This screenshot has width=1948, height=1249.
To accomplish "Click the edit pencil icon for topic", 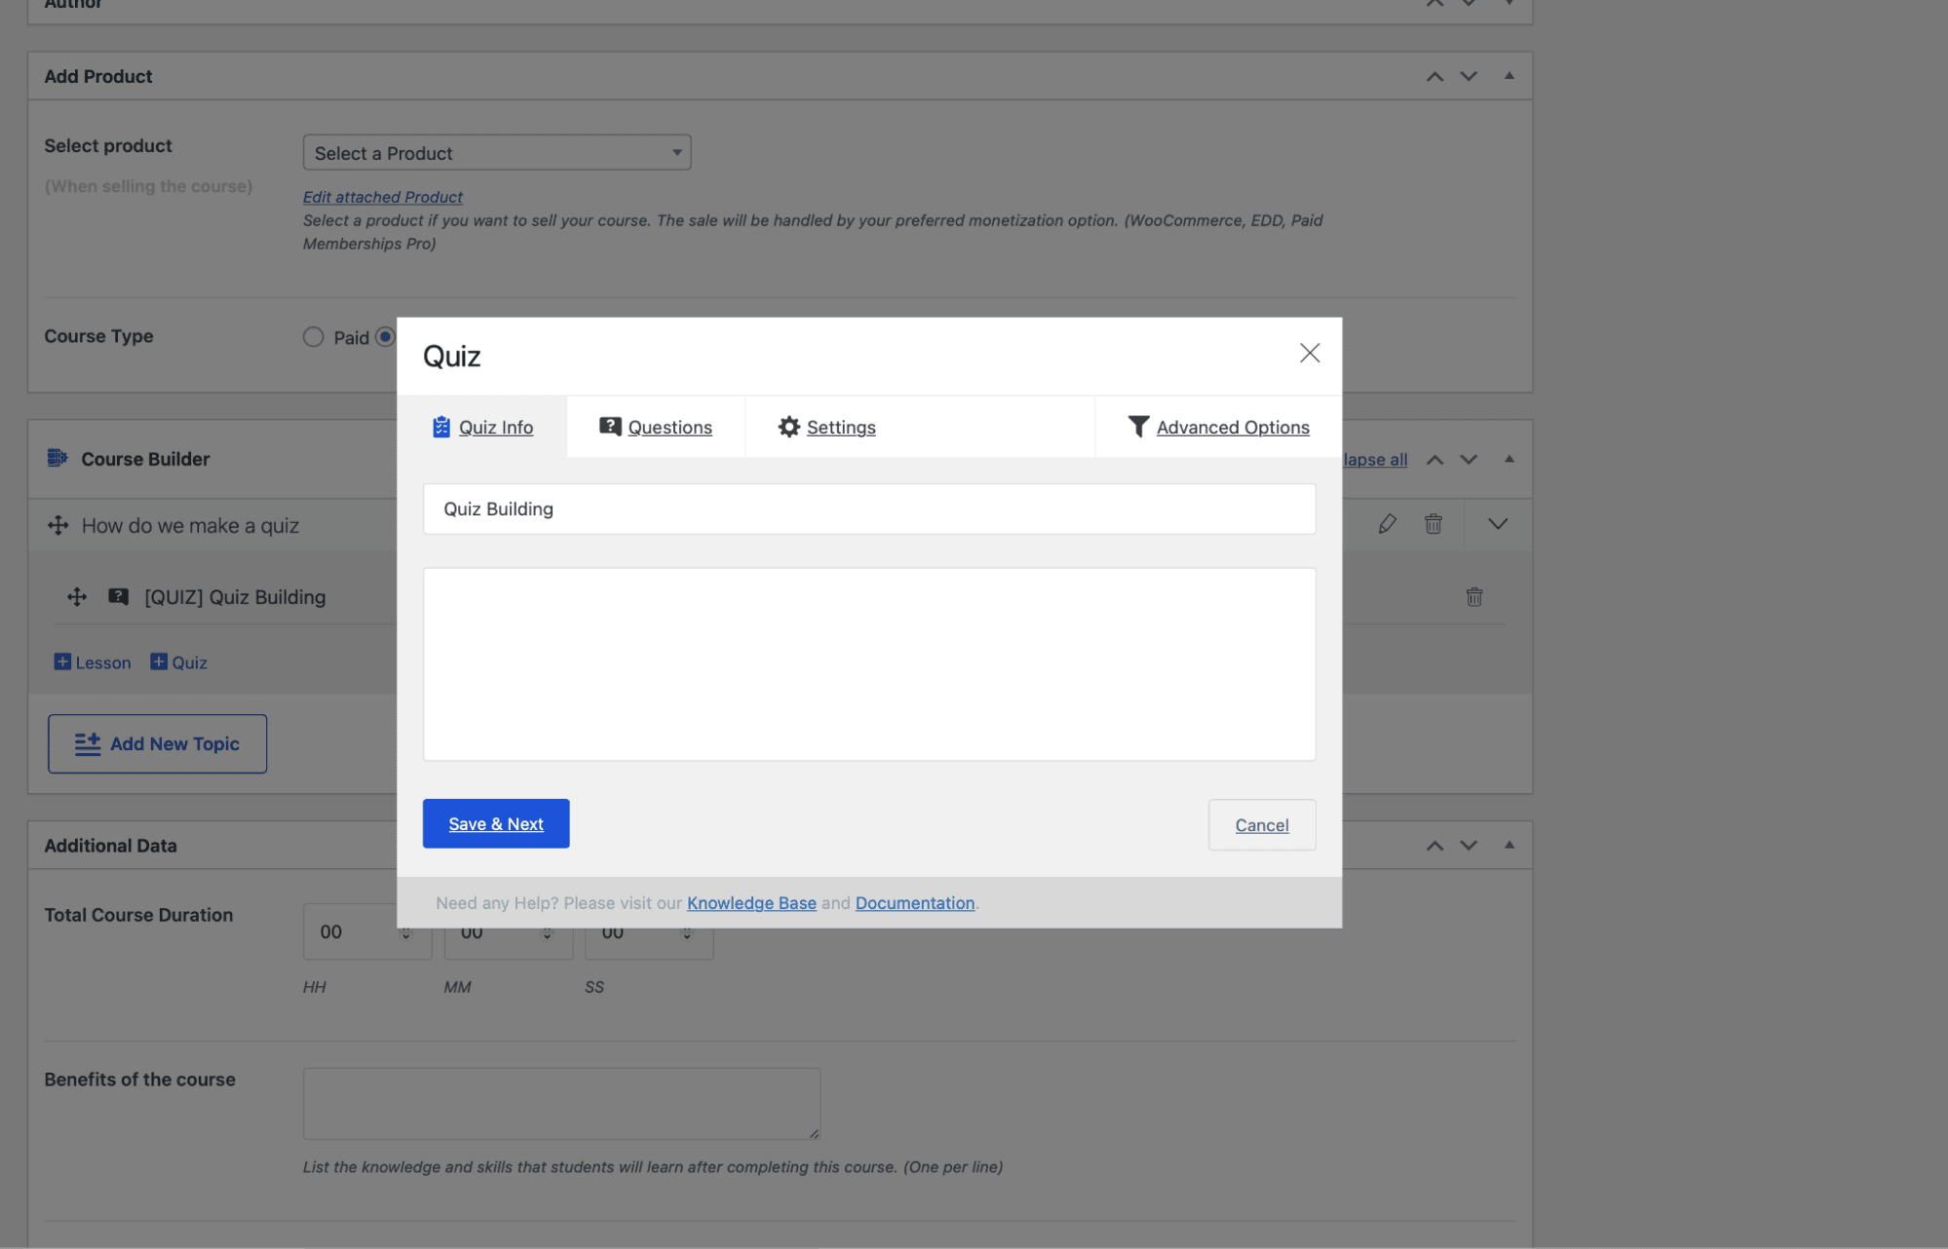I will 1385,524.
